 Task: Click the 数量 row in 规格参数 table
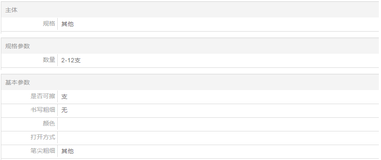click(190, 60)
